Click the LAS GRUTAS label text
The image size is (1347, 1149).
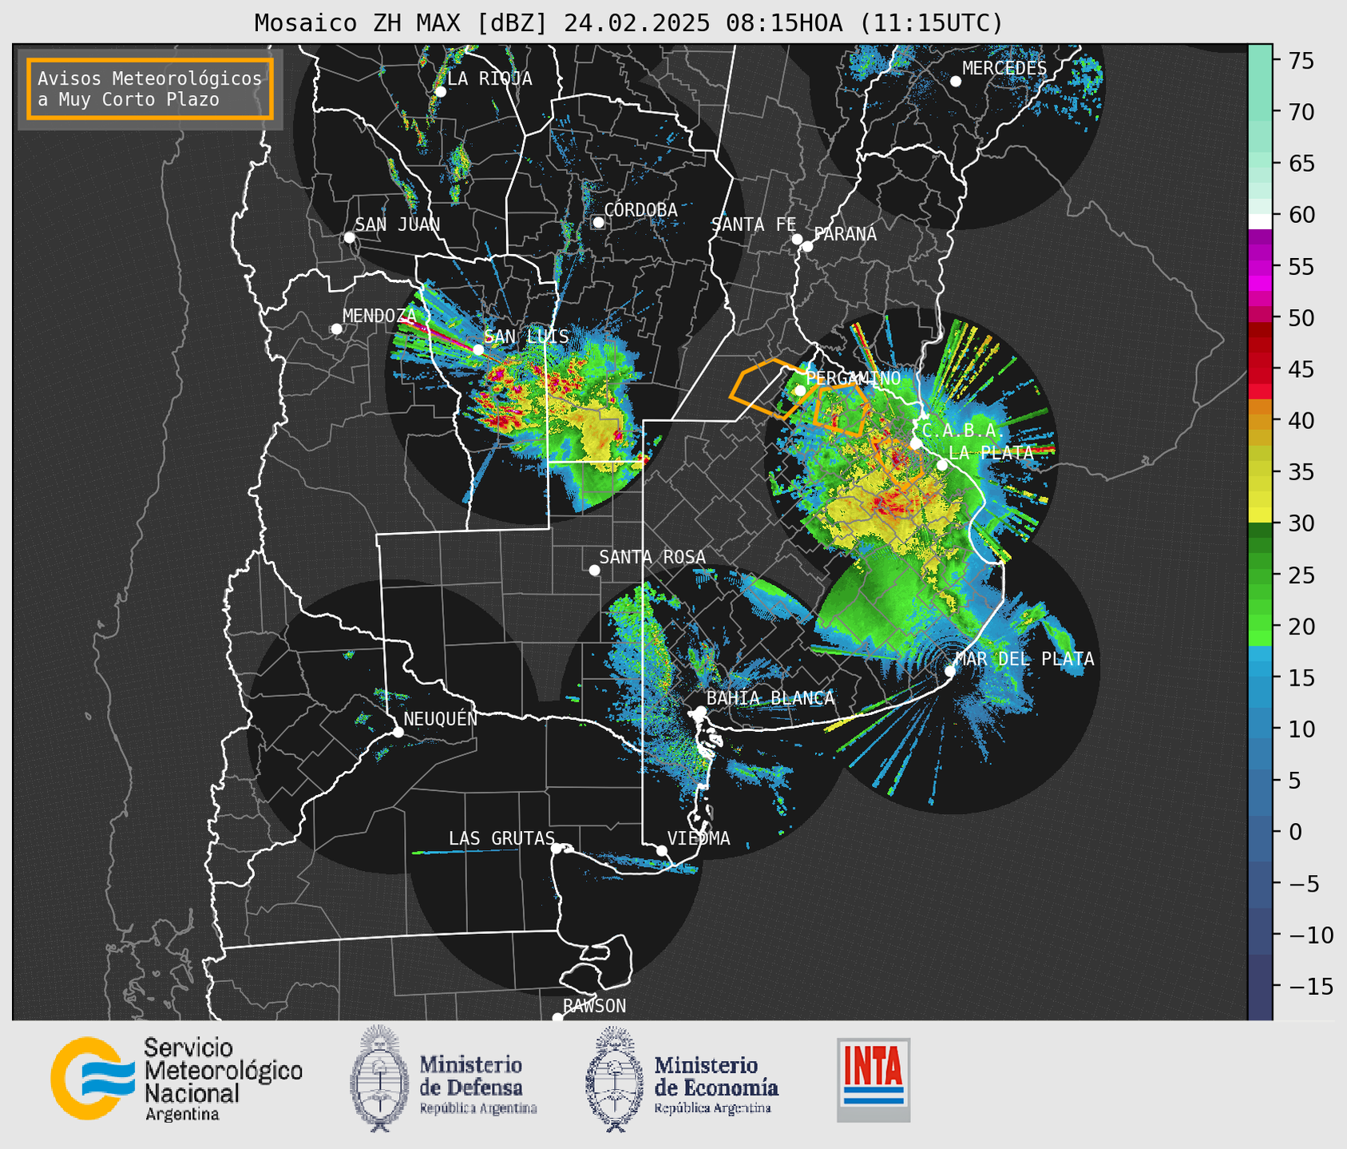[x=501, y=838]
